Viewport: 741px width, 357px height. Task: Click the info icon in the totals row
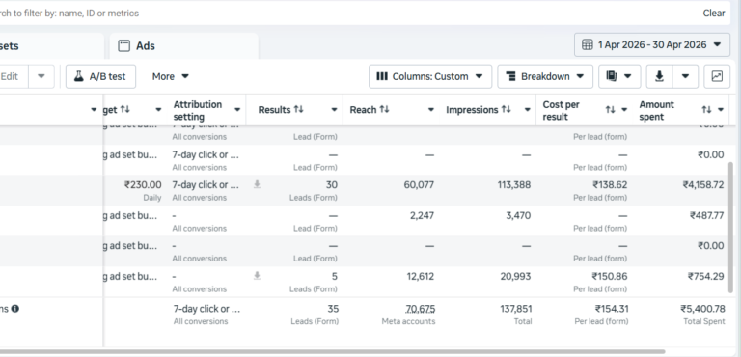[x=15, y=309]
